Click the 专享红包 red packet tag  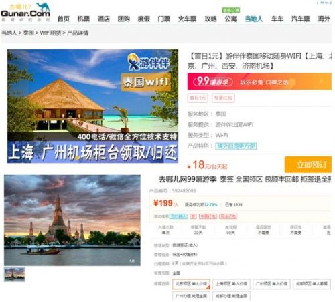tap(223, 98)
